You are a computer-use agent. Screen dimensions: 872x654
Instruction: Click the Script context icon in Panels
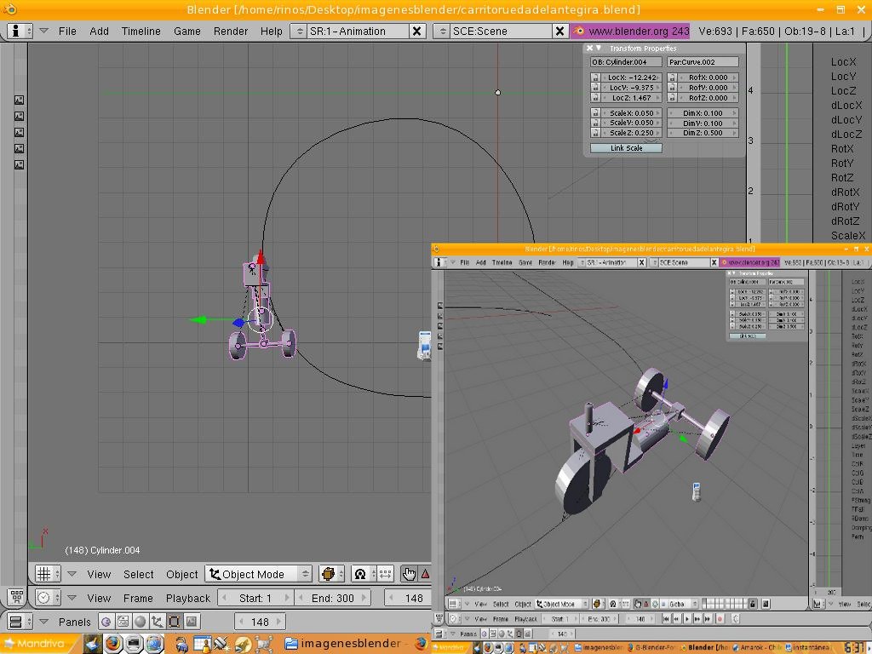coord(123,622)
